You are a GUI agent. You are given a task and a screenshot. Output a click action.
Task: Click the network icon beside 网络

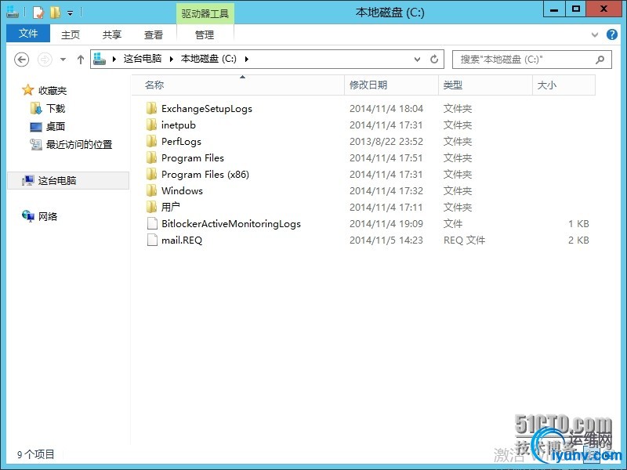coord(28,216)
